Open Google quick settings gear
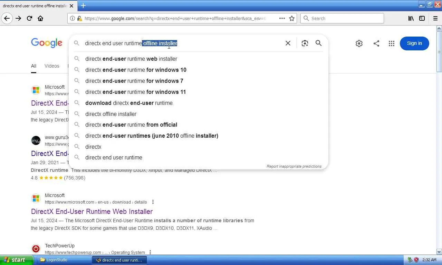This screenshot has height=265, width=442. click(359, 43)
